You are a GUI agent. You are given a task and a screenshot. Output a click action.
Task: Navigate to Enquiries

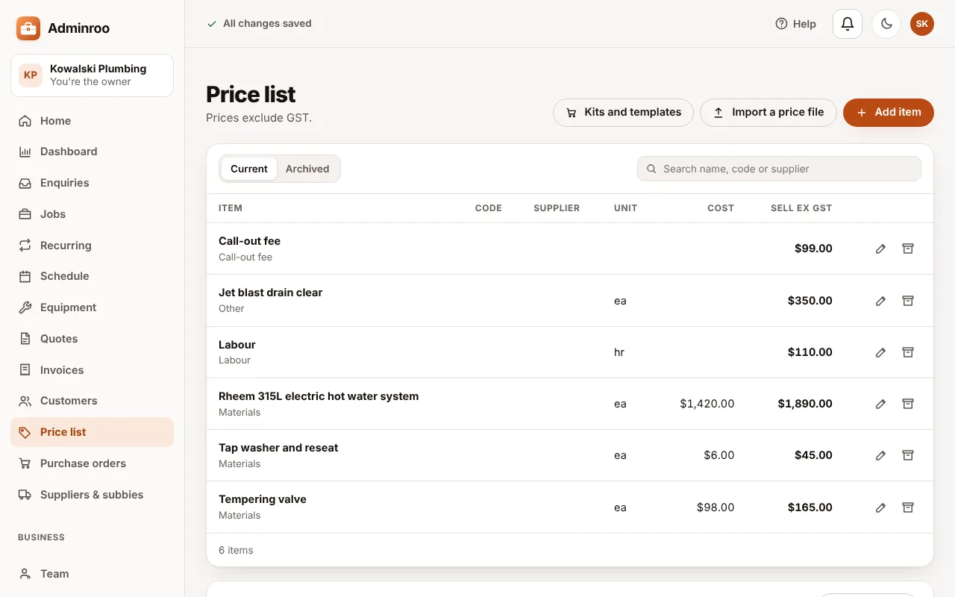(x=92, y=183)
